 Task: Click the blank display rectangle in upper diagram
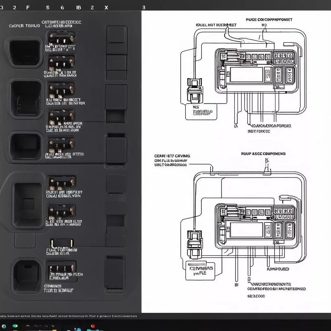coord(246,74)
